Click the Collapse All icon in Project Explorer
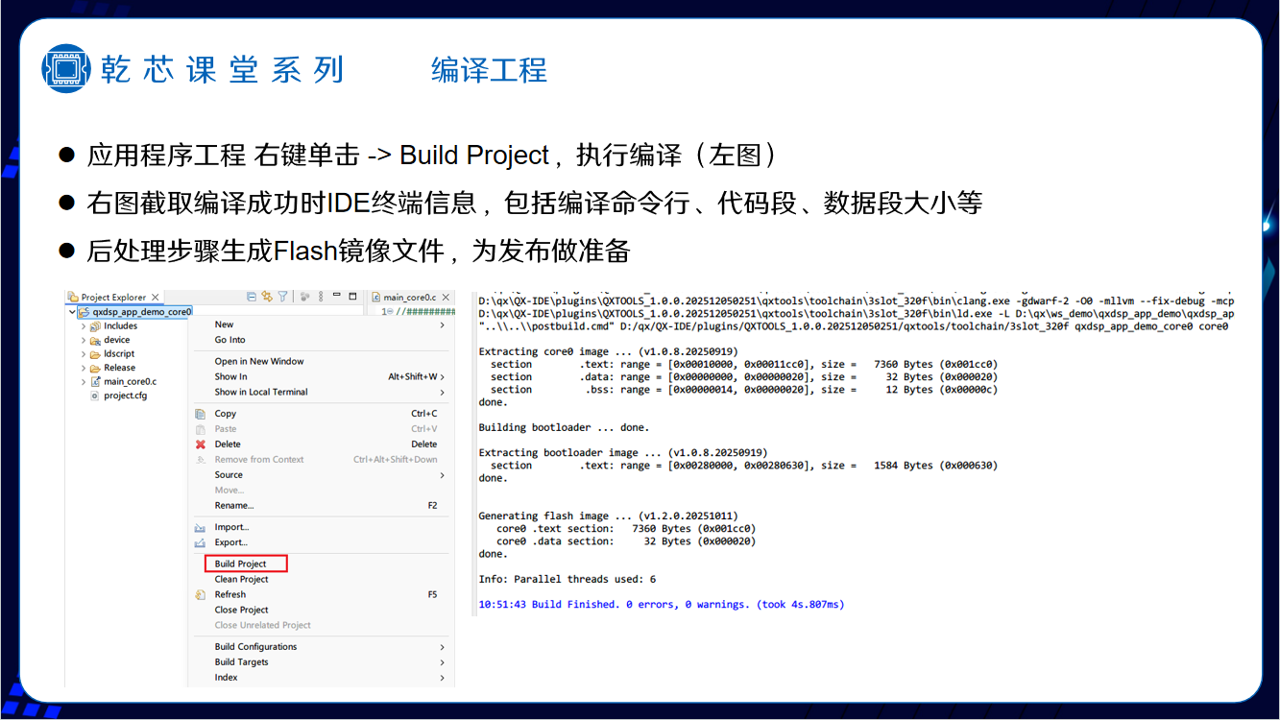 (252, 297)
